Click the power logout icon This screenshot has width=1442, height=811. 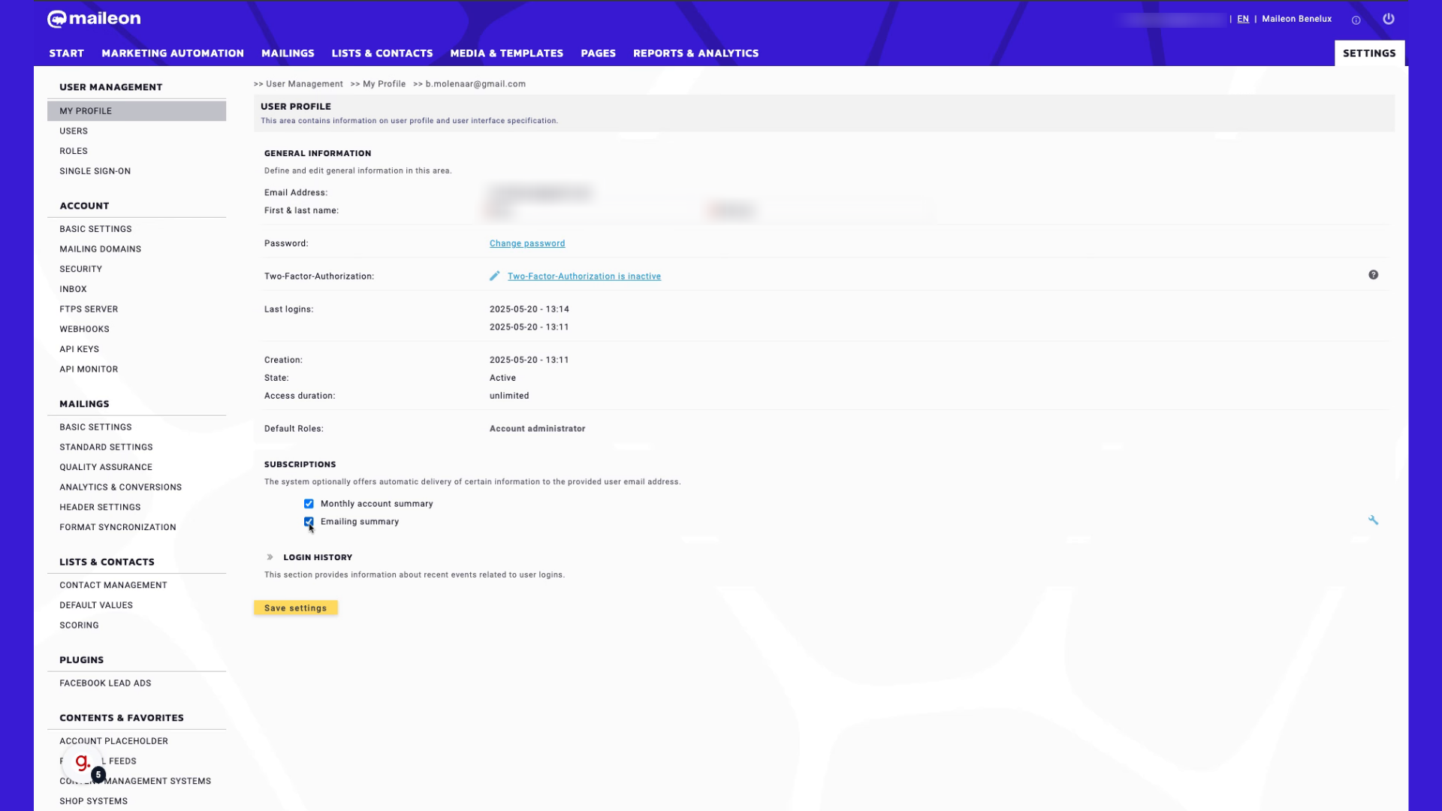click(x=1389, y=19)
